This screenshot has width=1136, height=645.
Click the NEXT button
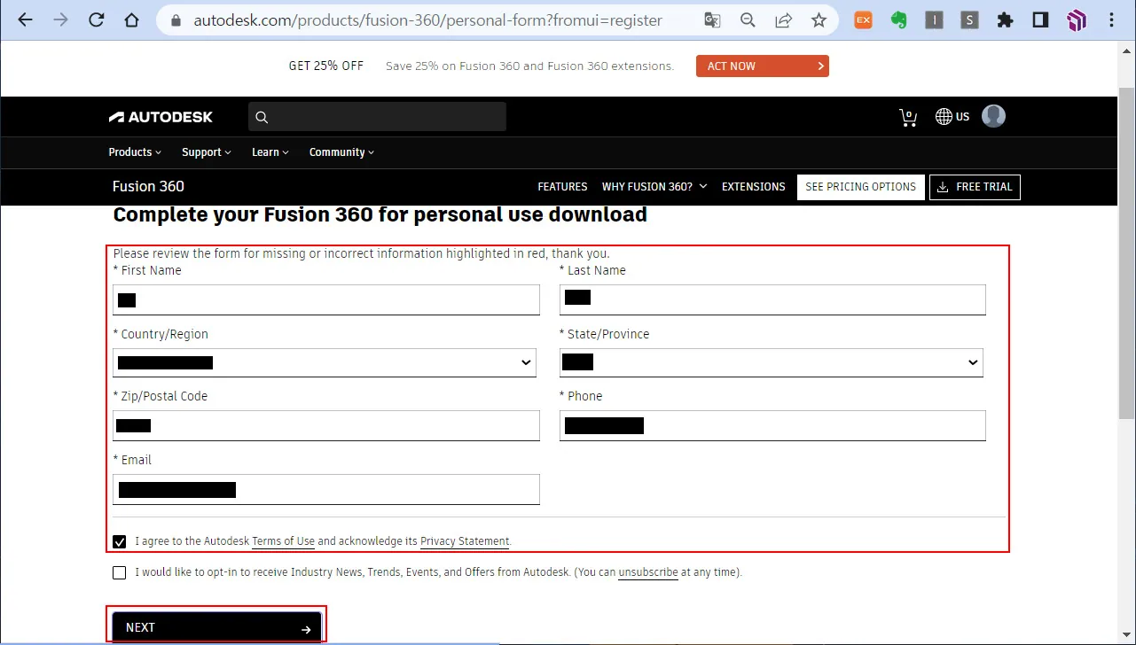[217, 627]
